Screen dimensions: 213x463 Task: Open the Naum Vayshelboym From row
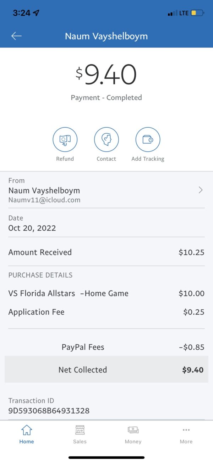point(106,190)
